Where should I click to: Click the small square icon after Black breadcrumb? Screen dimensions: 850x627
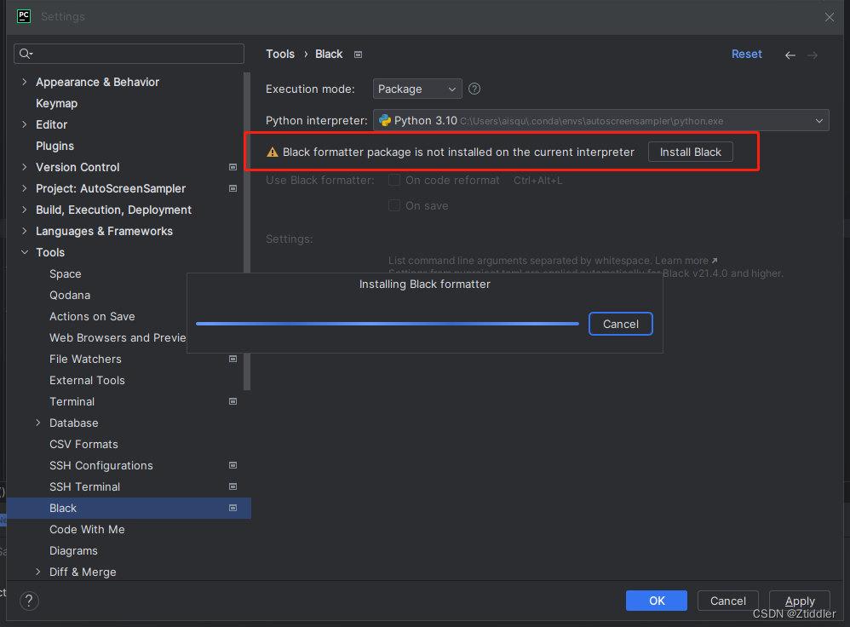point(358,54)
